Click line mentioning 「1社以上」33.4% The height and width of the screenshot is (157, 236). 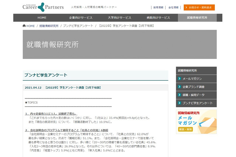[x=89, y=118]
